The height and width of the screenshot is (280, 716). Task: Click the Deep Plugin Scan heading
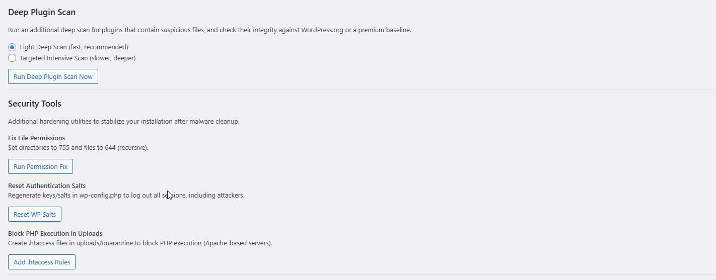(x=42, y=12)
